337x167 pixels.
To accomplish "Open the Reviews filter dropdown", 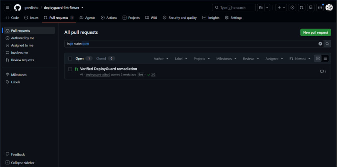I will [251, 59].
